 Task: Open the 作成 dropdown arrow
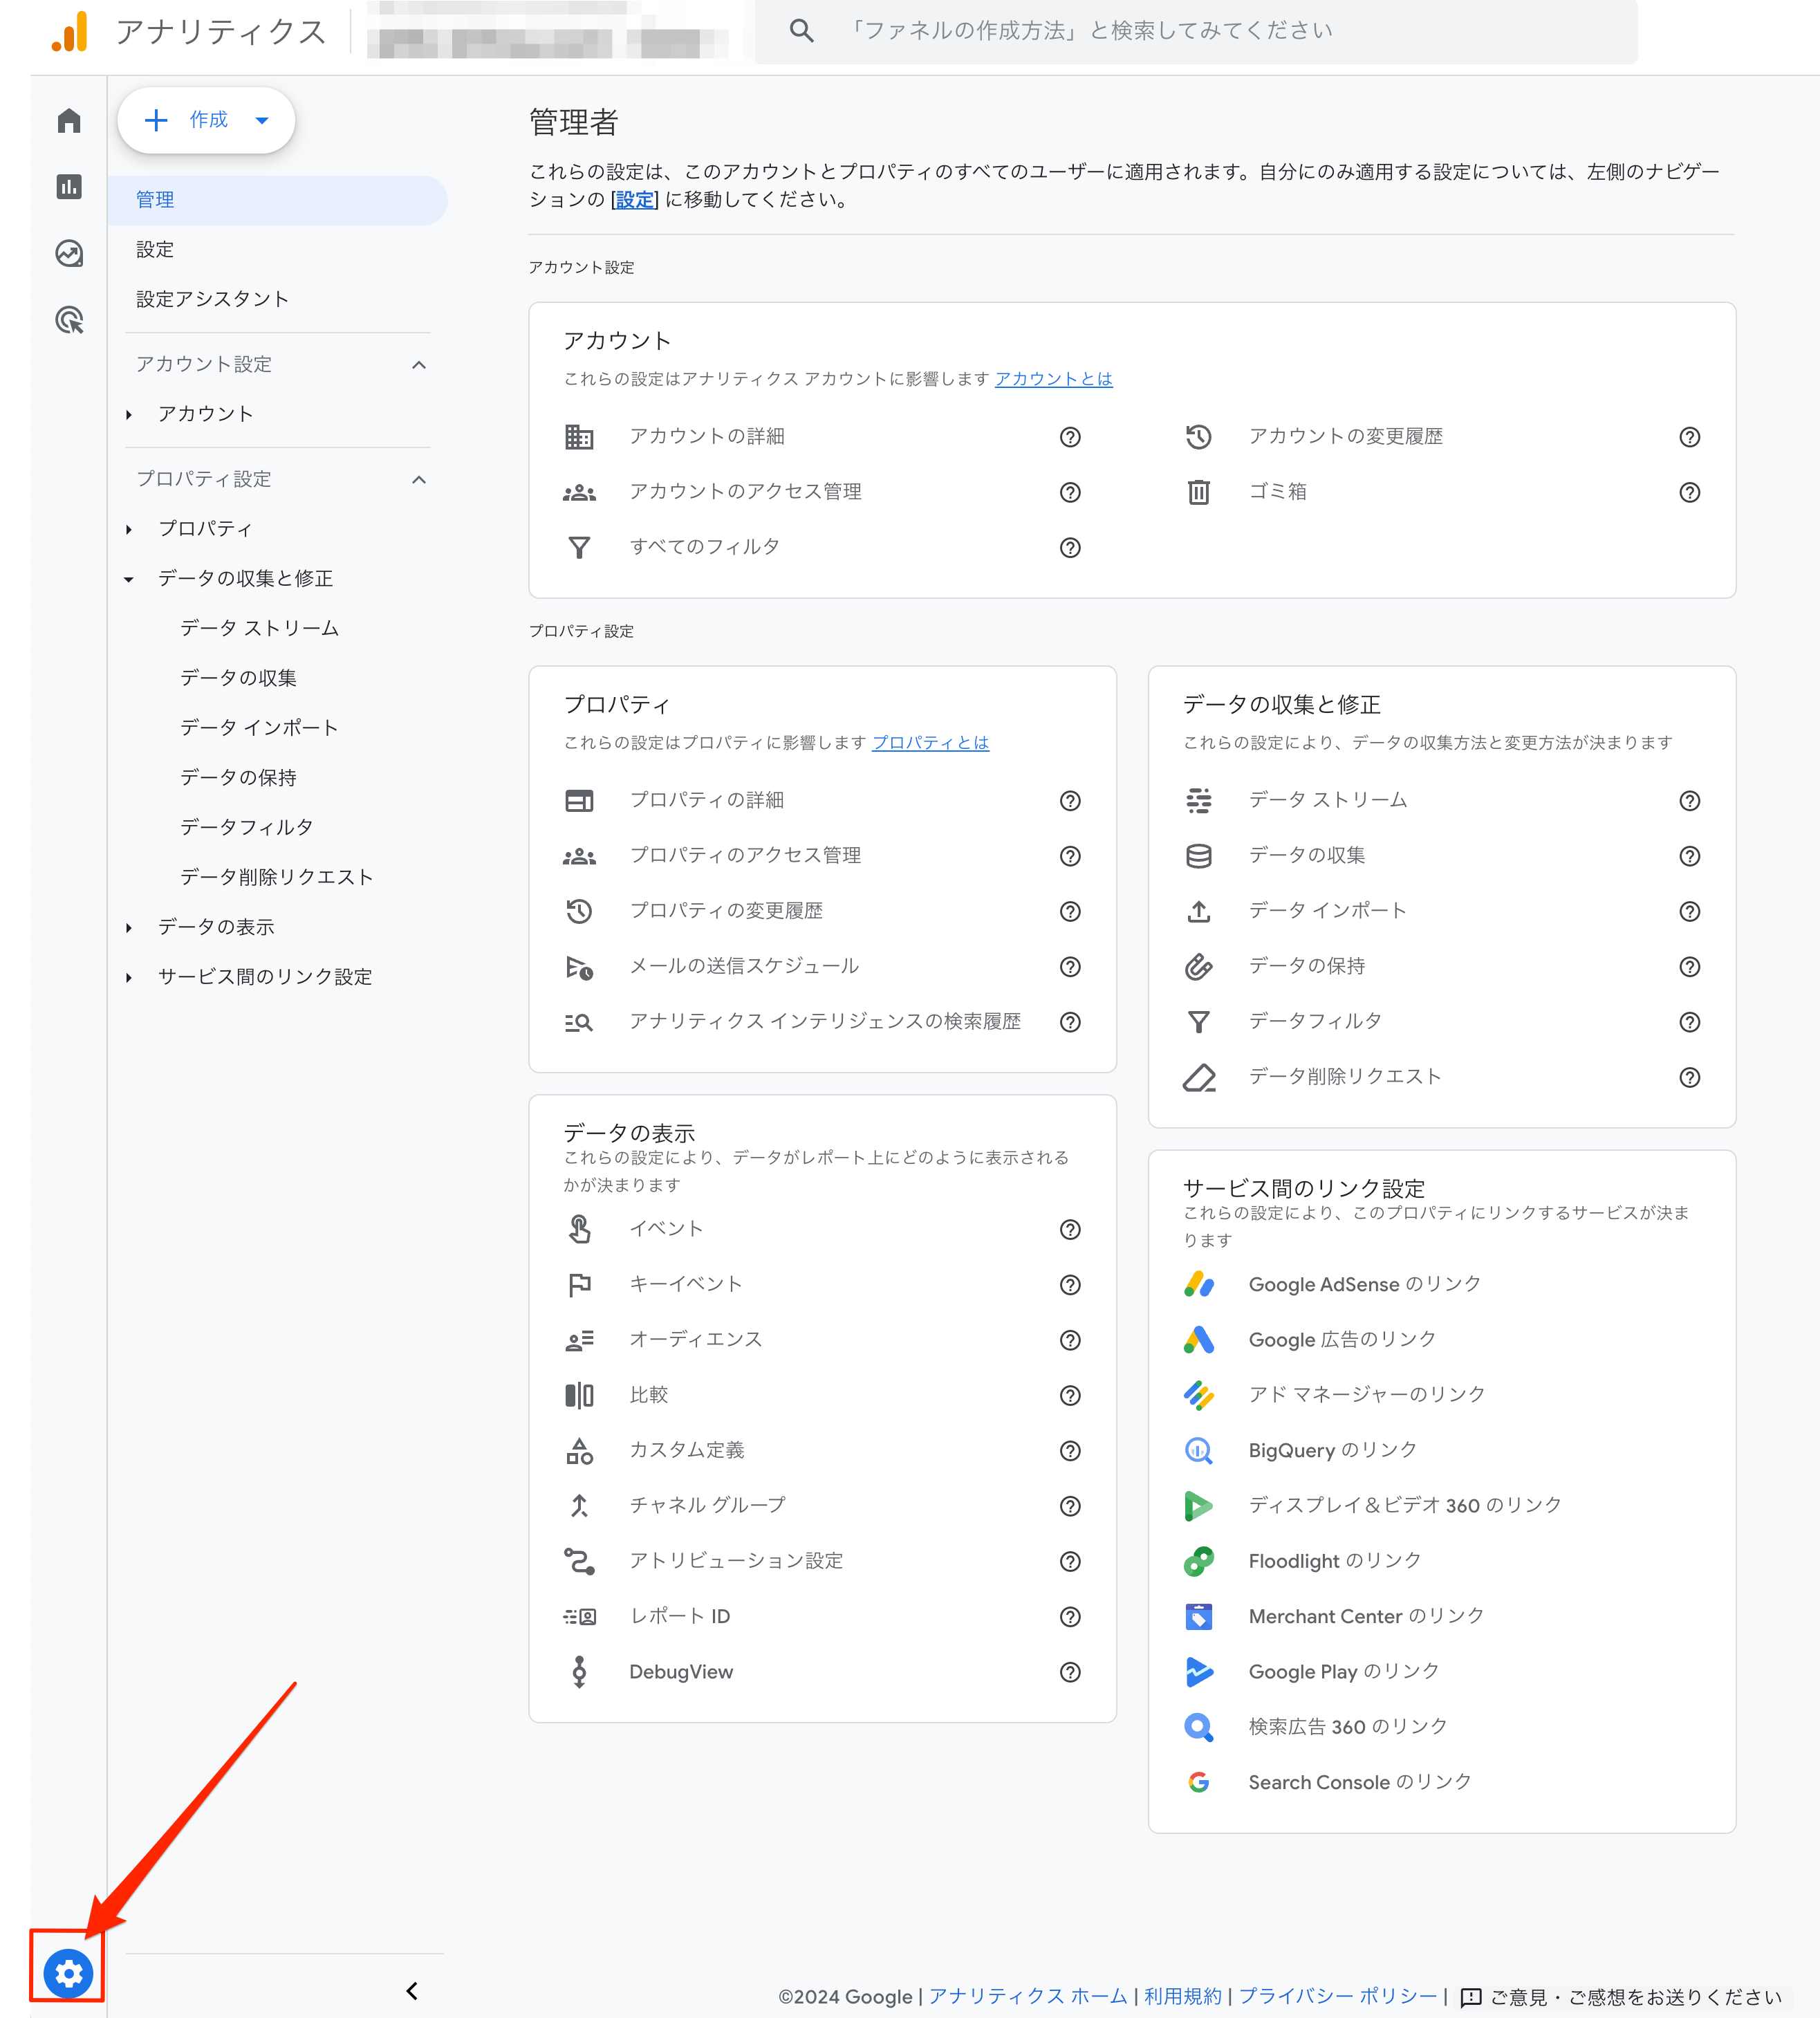tap(262, 120)
